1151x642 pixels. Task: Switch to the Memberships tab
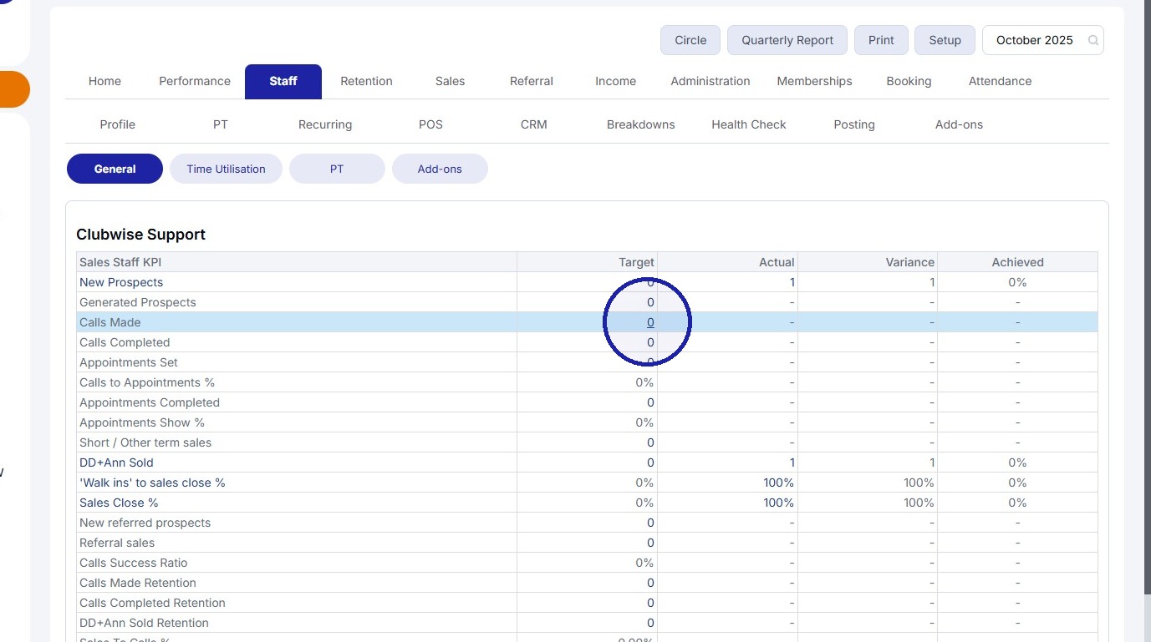click(814, 81)
